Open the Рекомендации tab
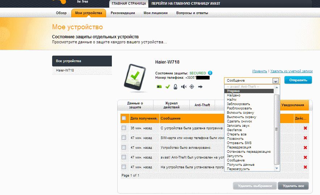 (x=123, y=13)
